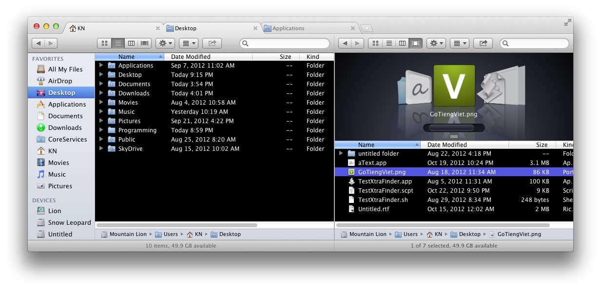This screenshot has height=290, width=601.
Task: Open Documents in sidebar favorites
Action: pyautogui.click(x=61, y=116)
